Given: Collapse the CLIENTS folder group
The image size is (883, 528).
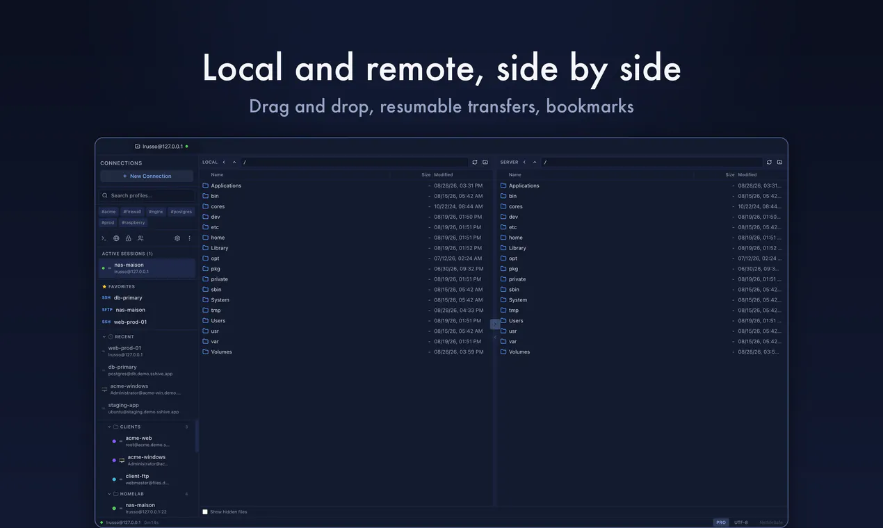Looking at the screenshot, I should [109, 427].
